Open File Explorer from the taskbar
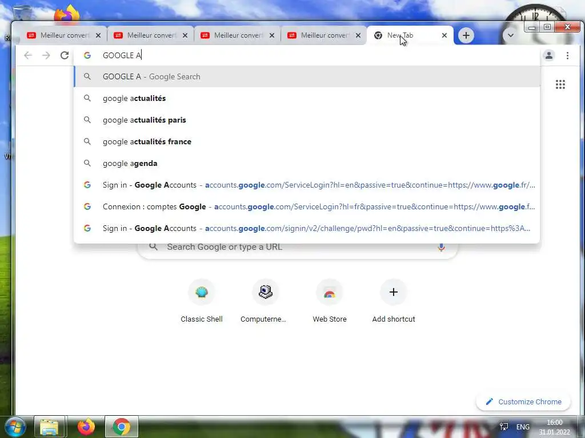Image resolution: width=585 pixels, height=438 pixels. click(50, 427)
